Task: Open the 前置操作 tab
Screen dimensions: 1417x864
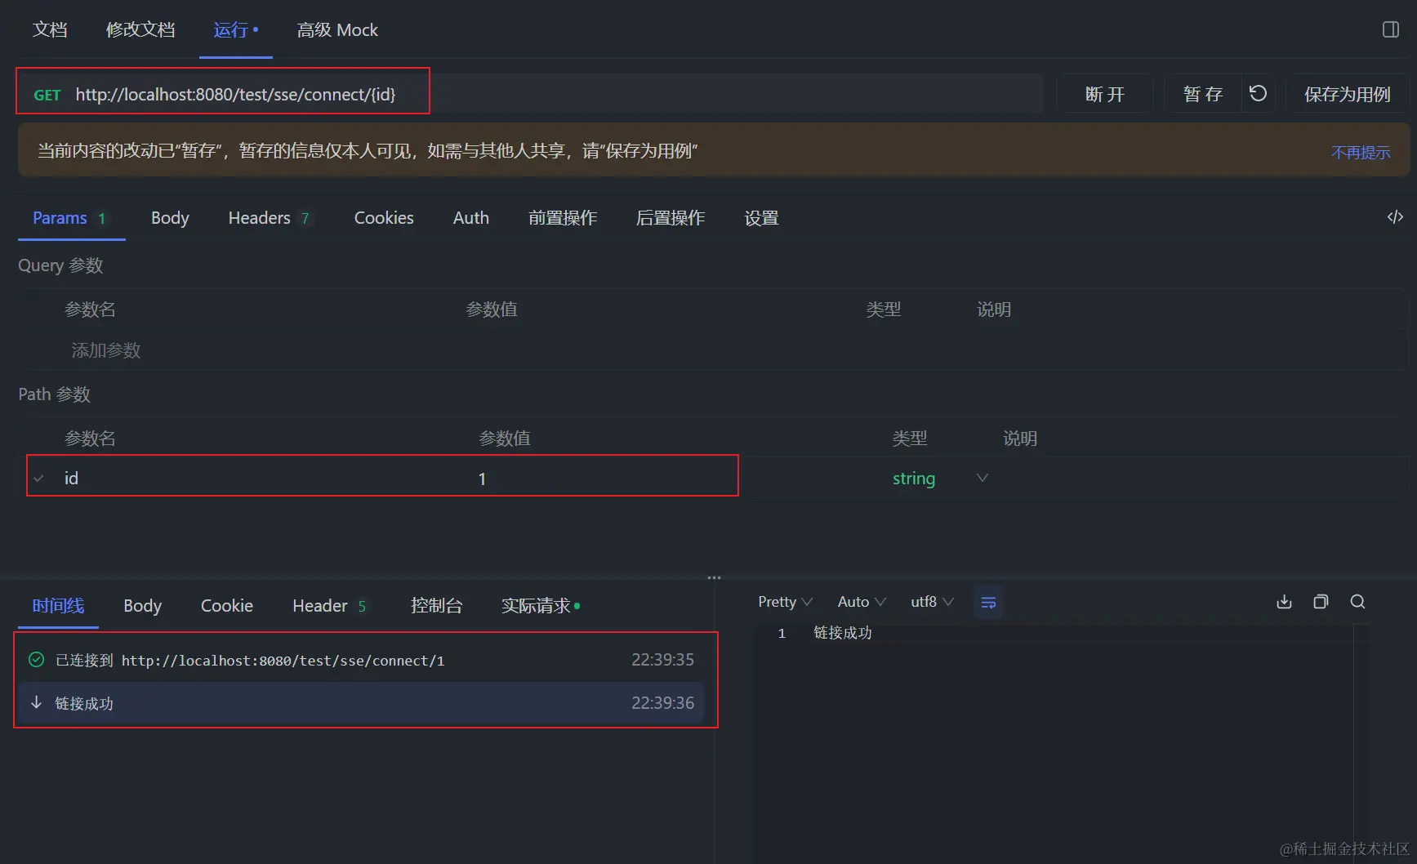Action: point(563,218)
